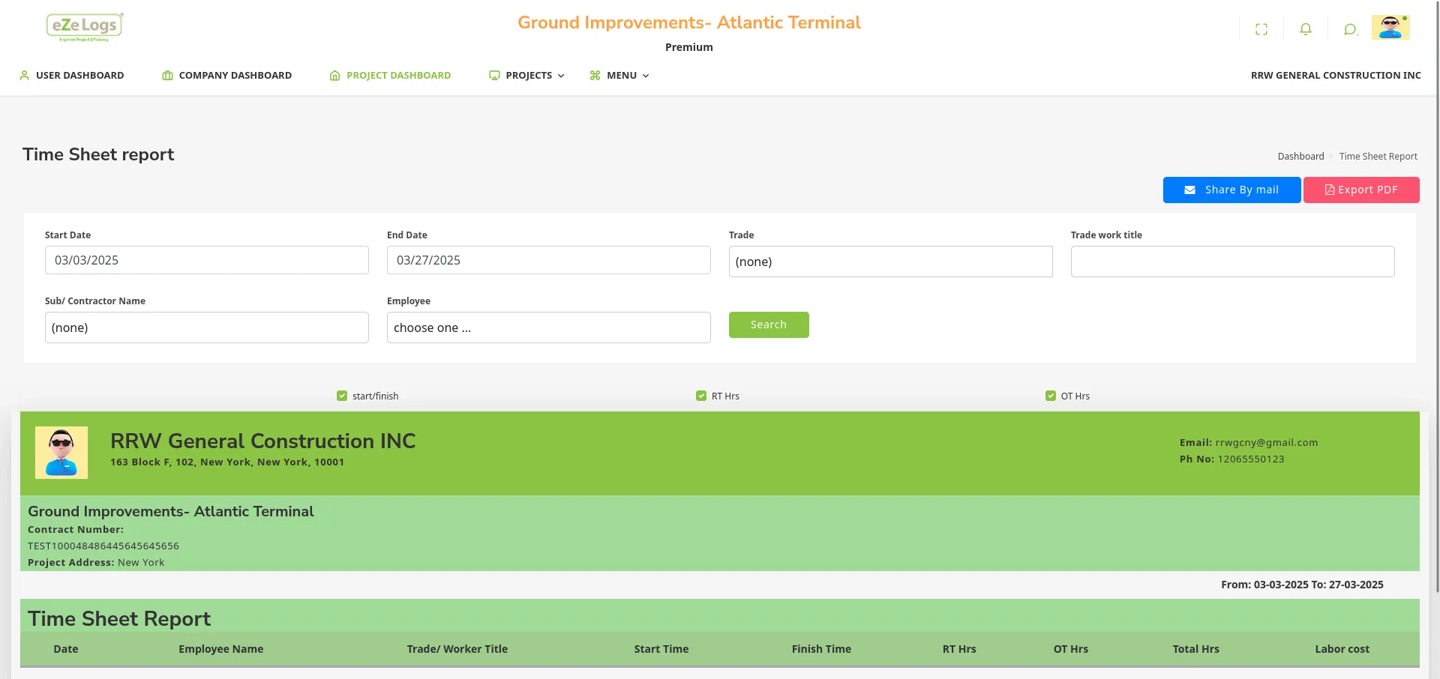Click the eZe Logs logo

click(x=84, y=27)
